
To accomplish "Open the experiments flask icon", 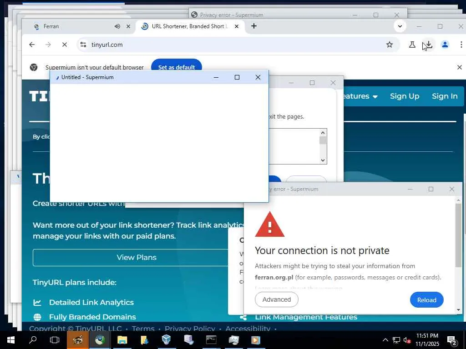I will point(412,45).
